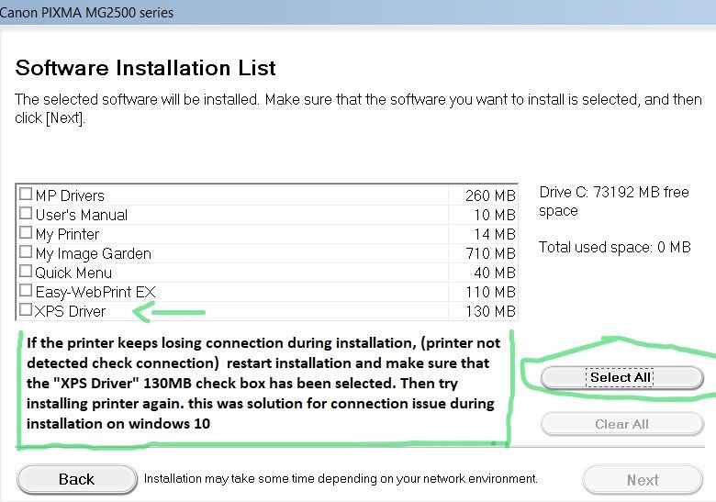Select the My Image Garden checkbox
The image size is (716, 502).
point(26,252)
